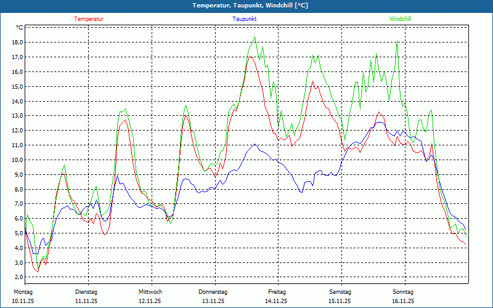Select the Montag day label
This screenshot has width=493, height=308.
point(23,292)
